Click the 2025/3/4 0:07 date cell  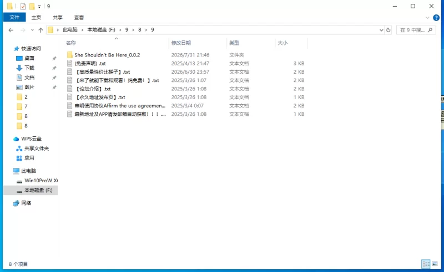187,106
